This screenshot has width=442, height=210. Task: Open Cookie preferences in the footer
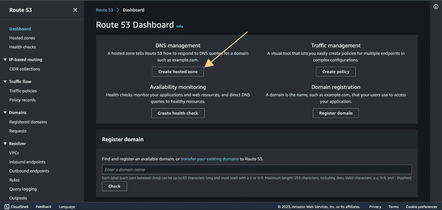422,207
